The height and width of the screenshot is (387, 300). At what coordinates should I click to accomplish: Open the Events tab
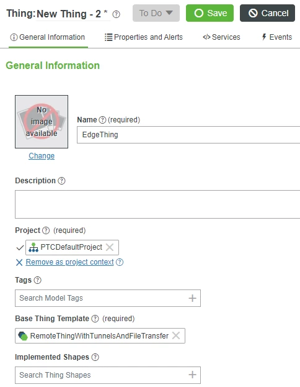277,37
